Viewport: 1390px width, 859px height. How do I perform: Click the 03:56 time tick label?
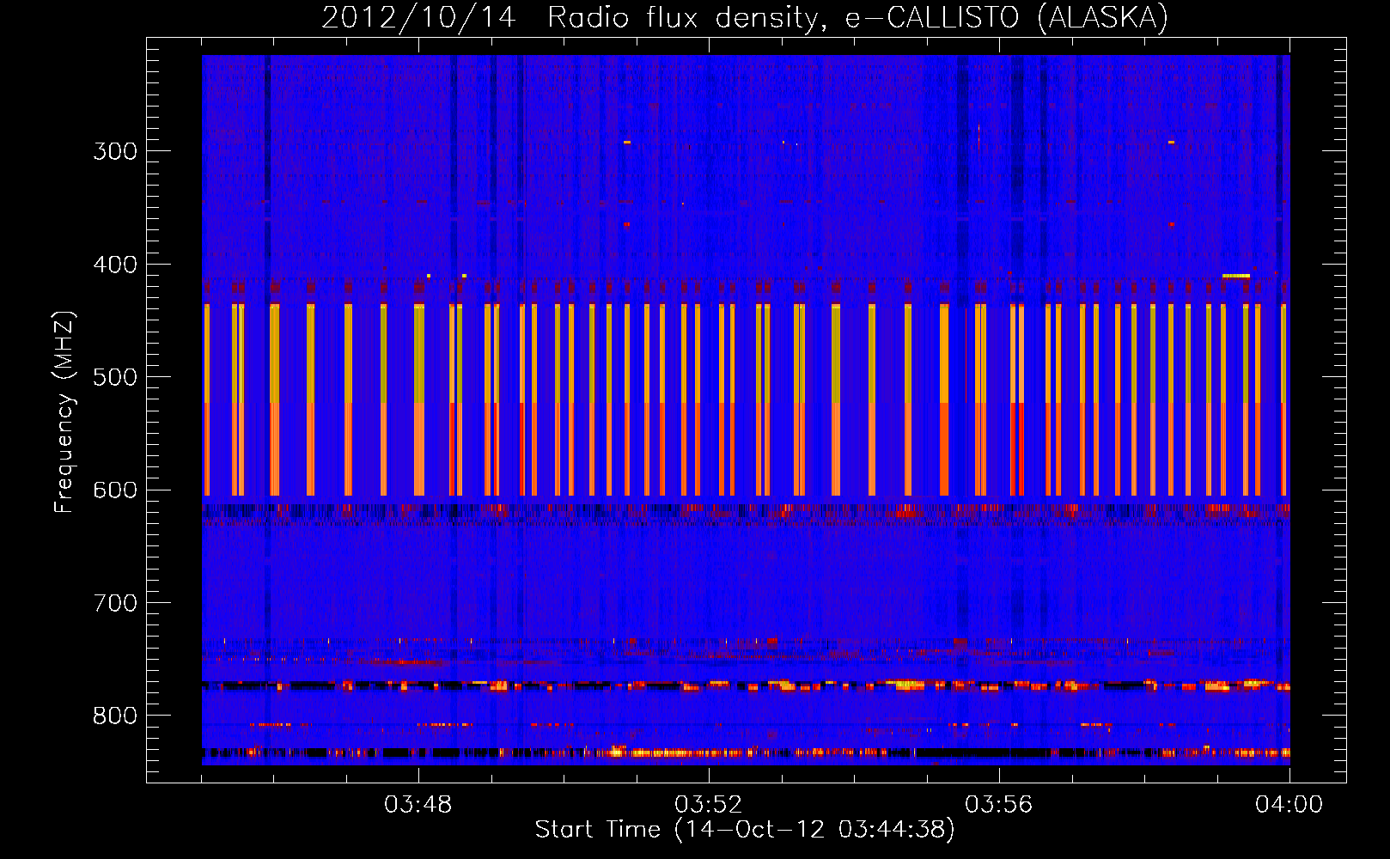[x=999, y=805]
